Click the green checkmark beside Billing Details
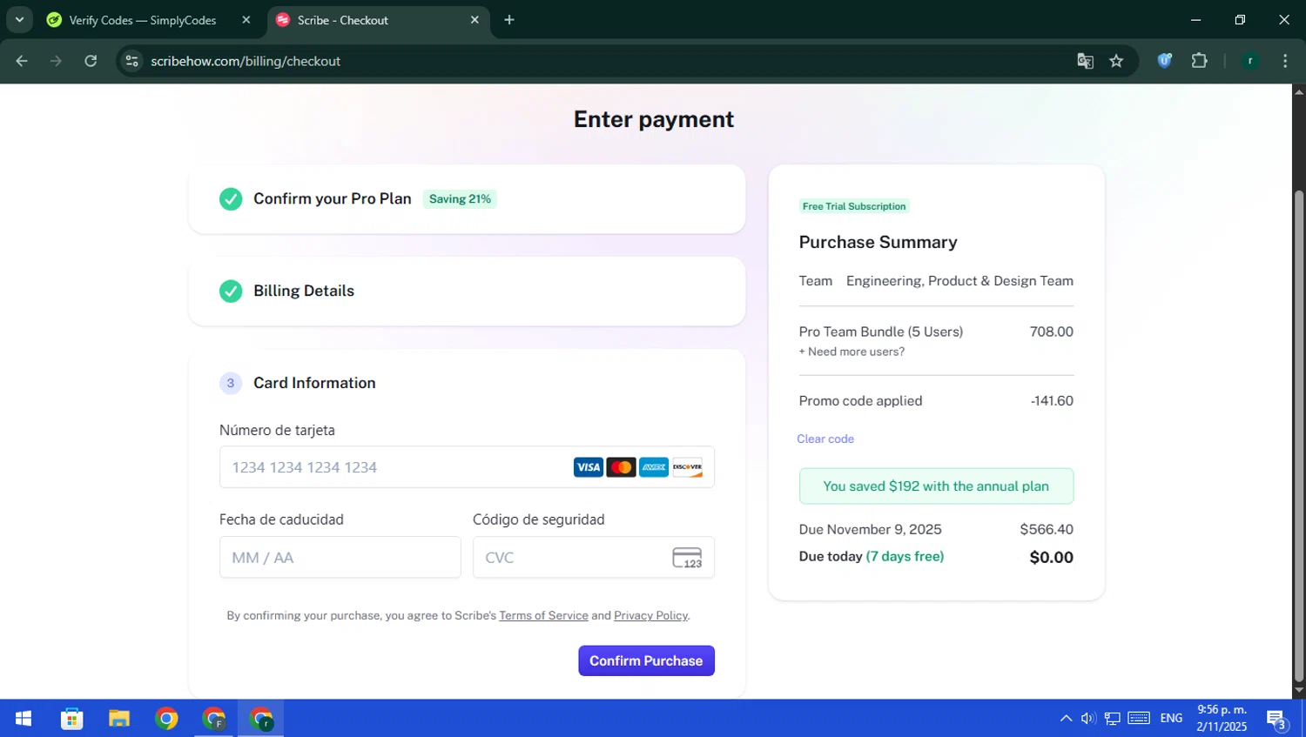The width and height of the screenshot is (1306, 737). [x=231, y=291]
